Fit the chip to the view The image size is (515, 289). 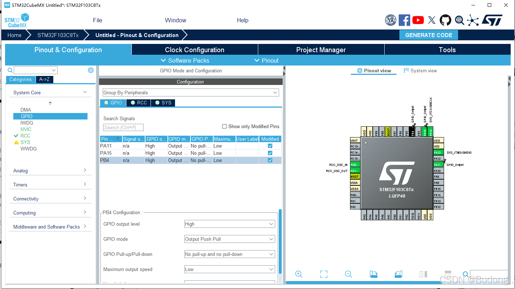[324, 274]
